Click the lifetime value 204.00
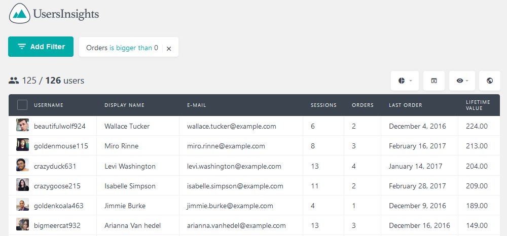This screenshot has width=507, height=236. point(477,166)
